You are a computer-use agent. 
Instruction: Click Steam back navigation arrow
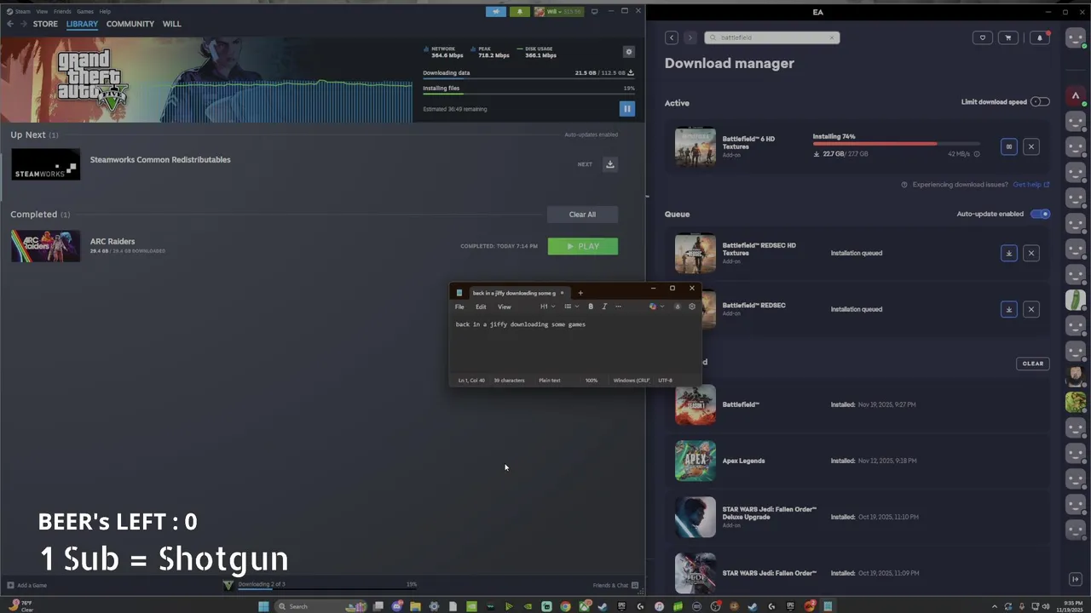click(9, 24)
